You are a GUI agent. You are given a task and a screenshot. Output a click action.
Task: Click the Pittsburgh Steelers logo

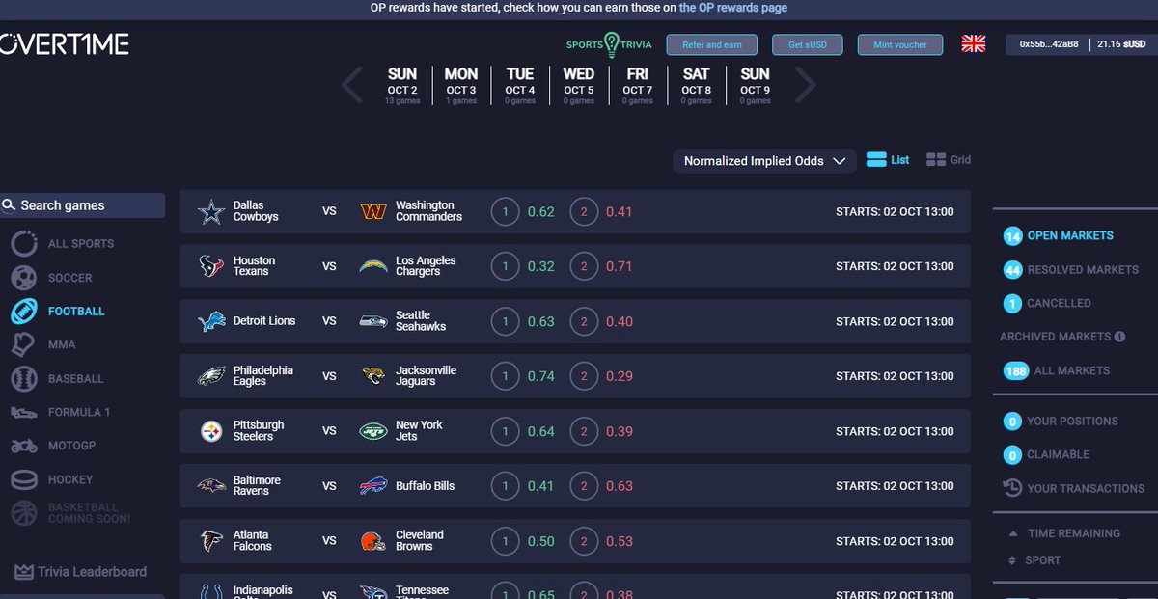tap(211, 431)
